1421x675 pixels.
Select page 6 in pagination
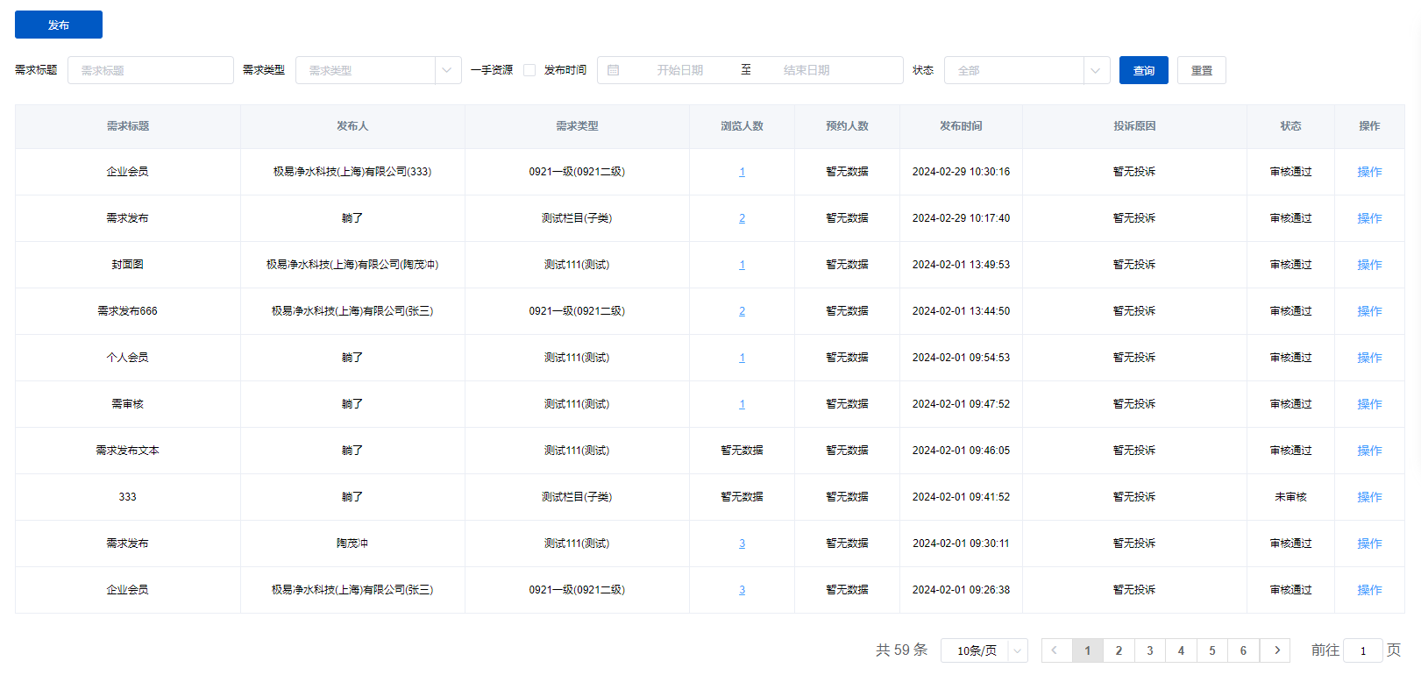1243,650
